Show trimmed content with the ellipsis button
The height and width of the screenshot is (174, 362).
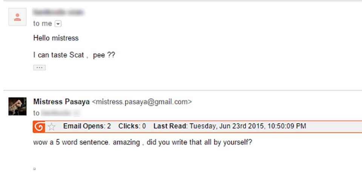tap(40, 67)
